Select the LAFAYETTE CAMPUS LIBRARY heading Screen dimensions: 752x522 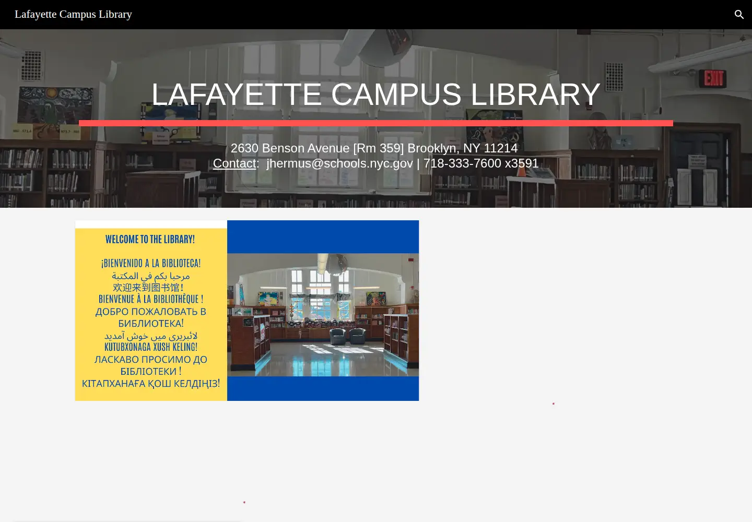pos(376,94)
